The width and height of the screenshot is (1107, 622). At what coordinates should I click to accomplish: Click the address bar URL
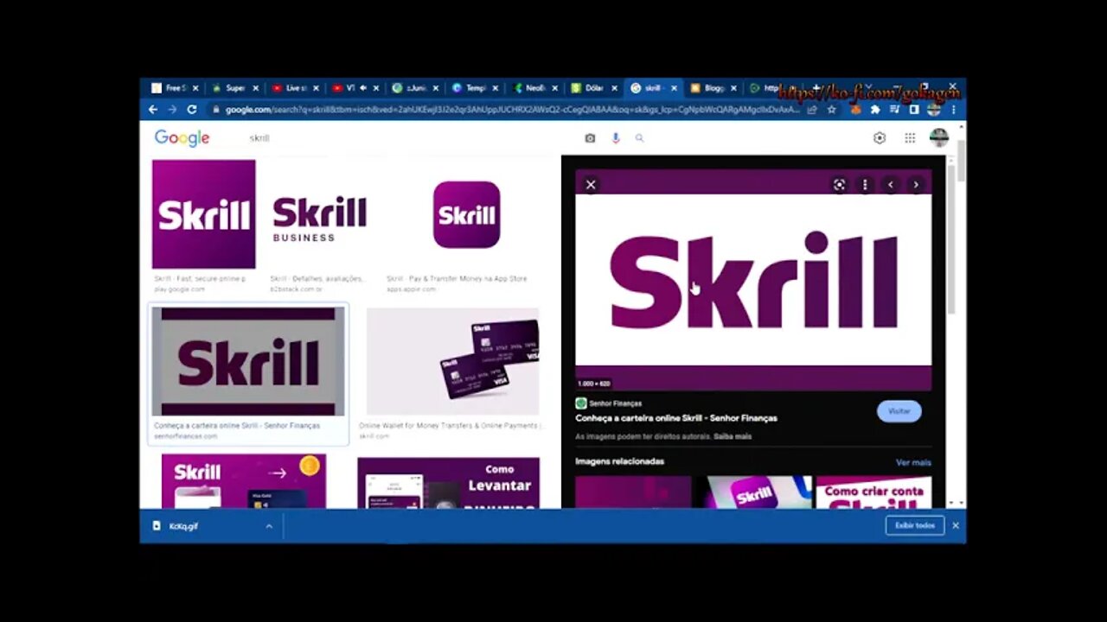513,110
